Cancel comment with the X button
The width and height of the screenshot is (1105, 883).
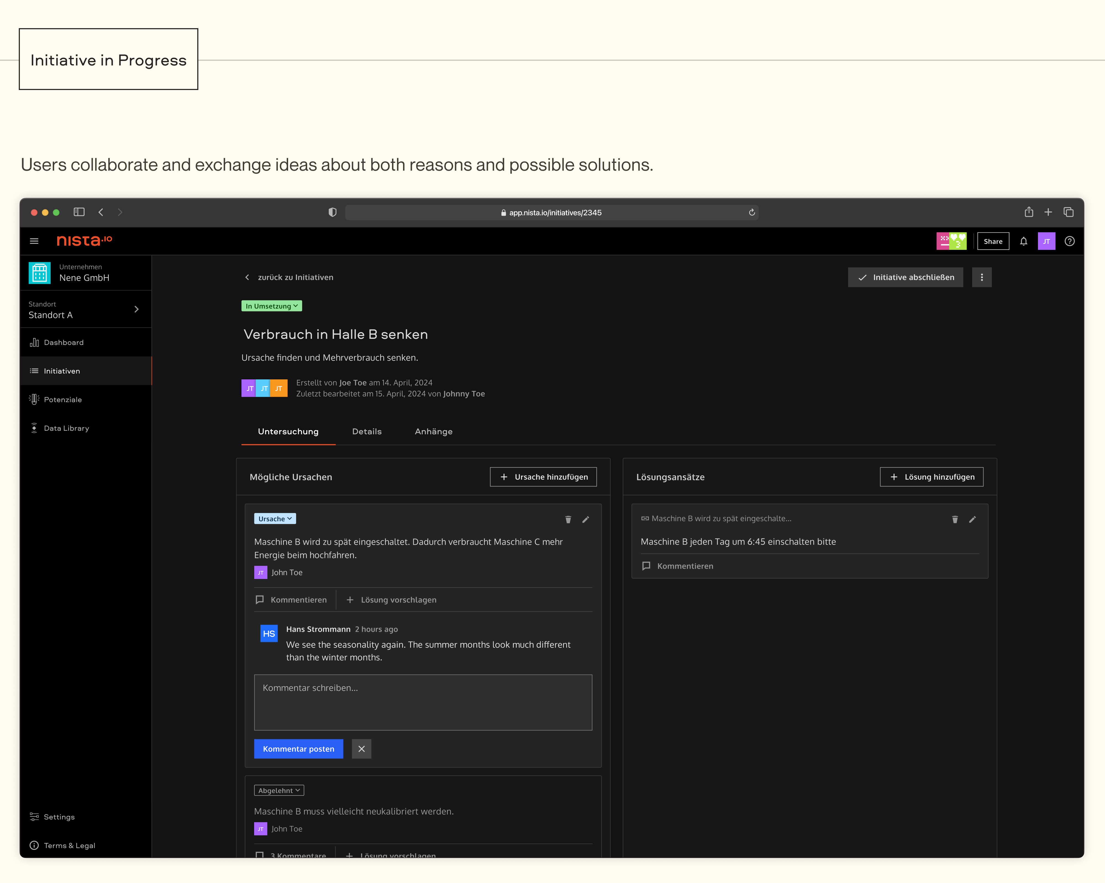(361, 749)
